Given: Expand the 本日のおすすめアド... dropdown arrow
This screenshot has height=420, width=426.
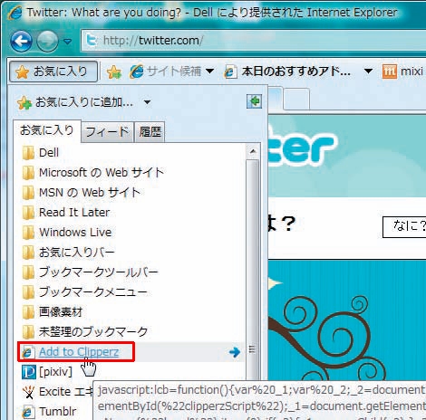Looking at the screenshot, I should pyautogui.click(x=368, y=72).
